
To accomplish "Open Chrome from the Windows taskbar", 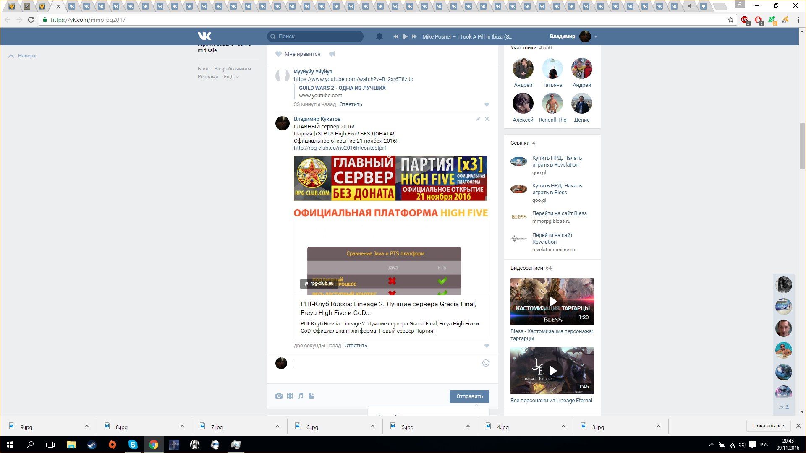I will point(154,445).
